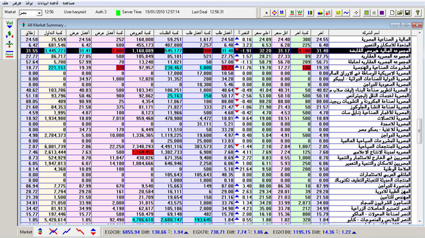Image resolution: width=425 pixels, height=238 pixels.
Task: Click the open folder toolbar icon
Action: 399,13
